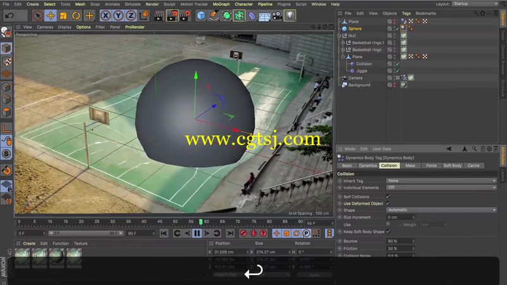Open viewport ProRender menu
Image resolution: width=507 pixels, height=285 pixels.
135,27
